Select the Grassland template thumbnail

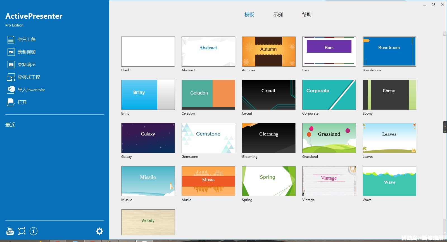pyautogui.click(x=329, y=138)
